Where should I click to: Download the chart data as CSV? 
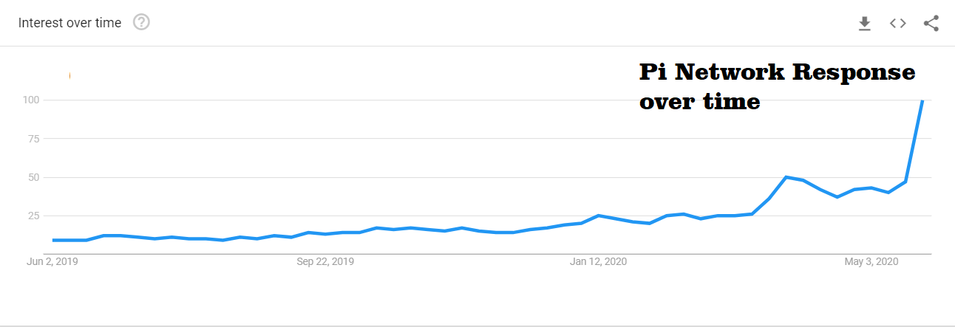click(864, 24)
